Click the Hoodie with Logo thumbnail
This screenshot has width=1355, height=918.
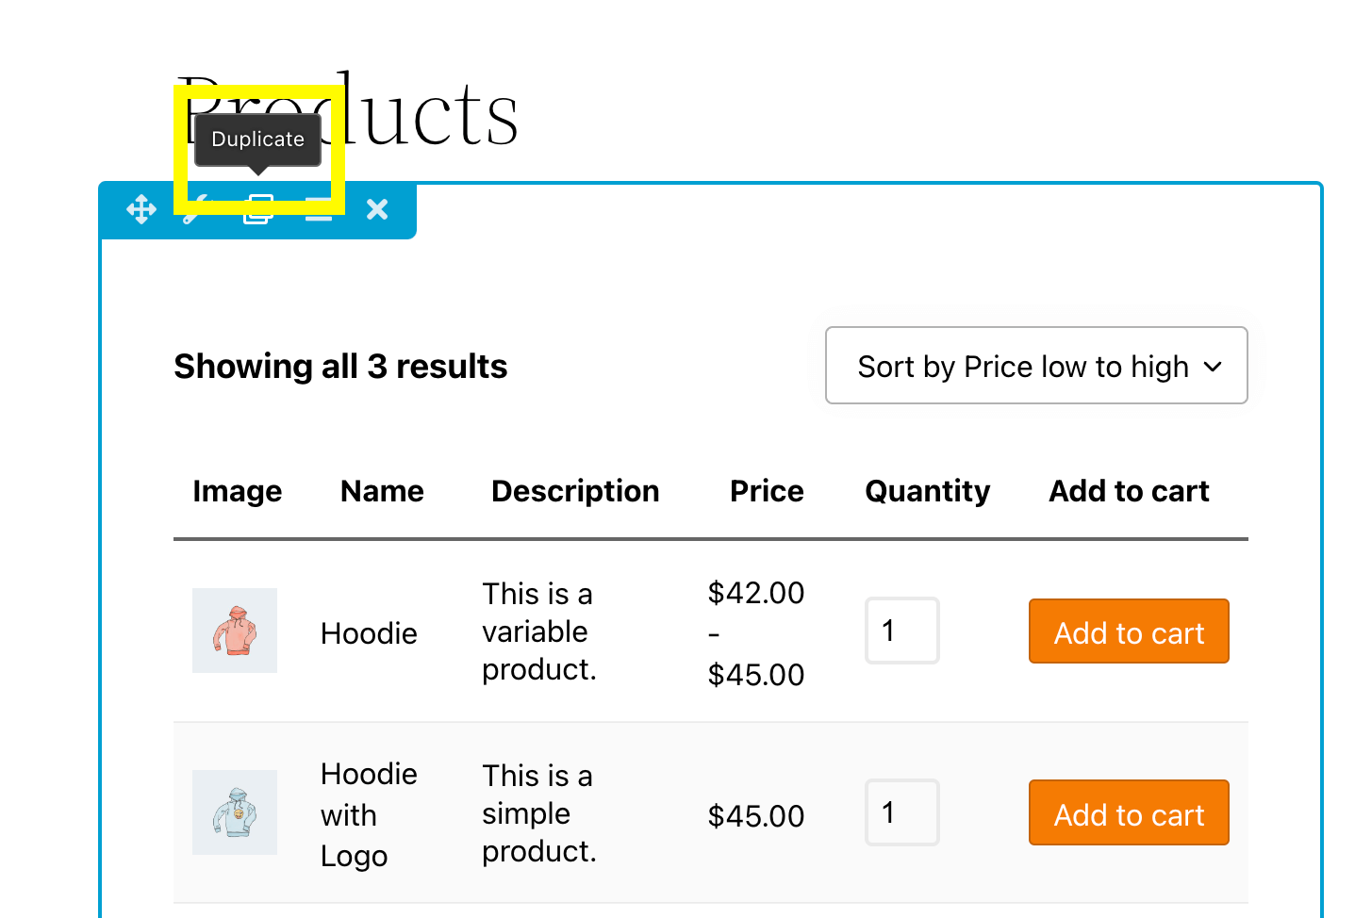click(x=235, y=812)
